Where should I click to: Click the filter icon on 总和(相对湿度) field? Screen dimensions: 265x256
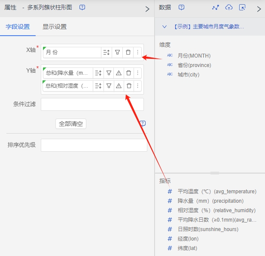pyautogui.click(x=109, y=86)
